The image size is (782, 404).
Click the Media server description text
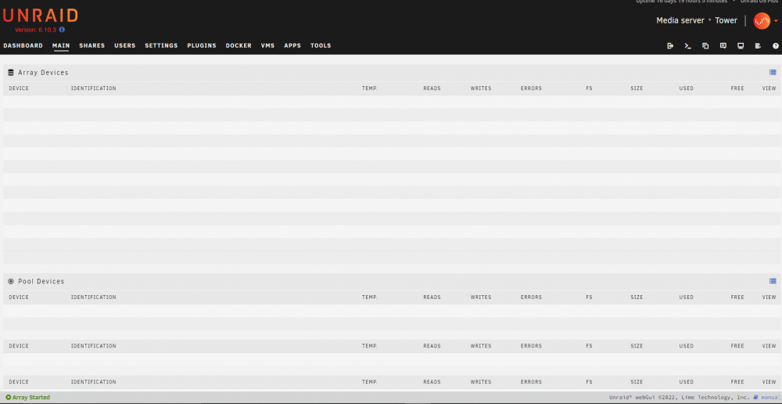[x=680, y=20]
